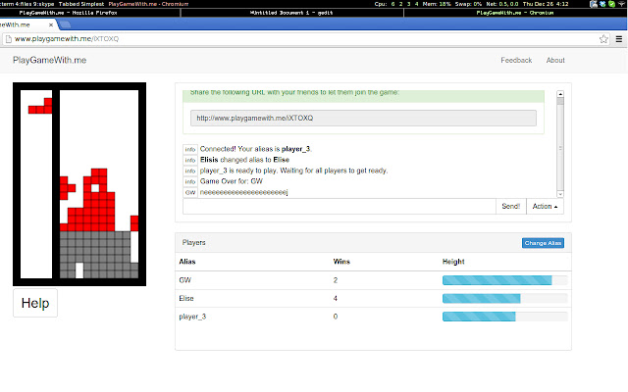This screenshot has height=392, width=628.
Task: Click the chat message input field
Action: coord(340,207)
